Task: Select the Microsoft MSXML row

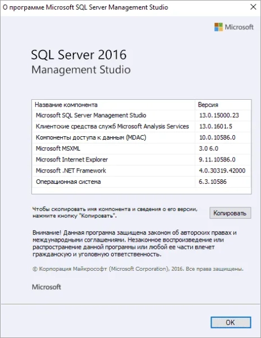Action: pos(141,149)
